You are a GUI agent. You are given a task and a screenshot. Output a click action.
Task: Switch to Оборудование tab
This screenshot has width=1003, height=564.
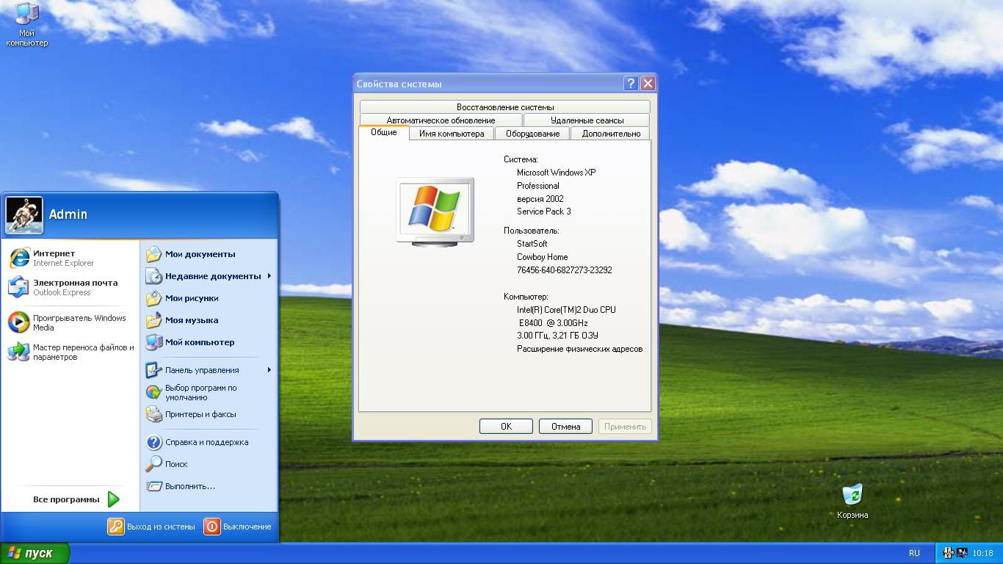pos(533,134)
